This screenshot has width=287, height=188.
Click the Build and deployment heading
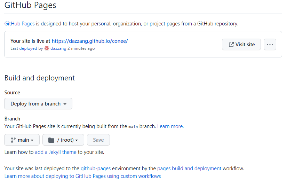click(40, 78)
